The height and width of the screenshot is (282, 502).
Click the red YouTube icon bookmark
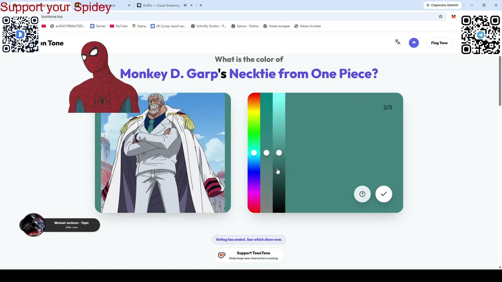(44, 26)
